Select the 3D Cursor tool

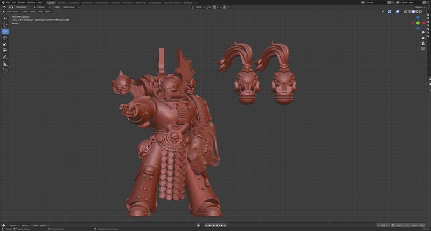pyautogui.click(x=5, y=25)
